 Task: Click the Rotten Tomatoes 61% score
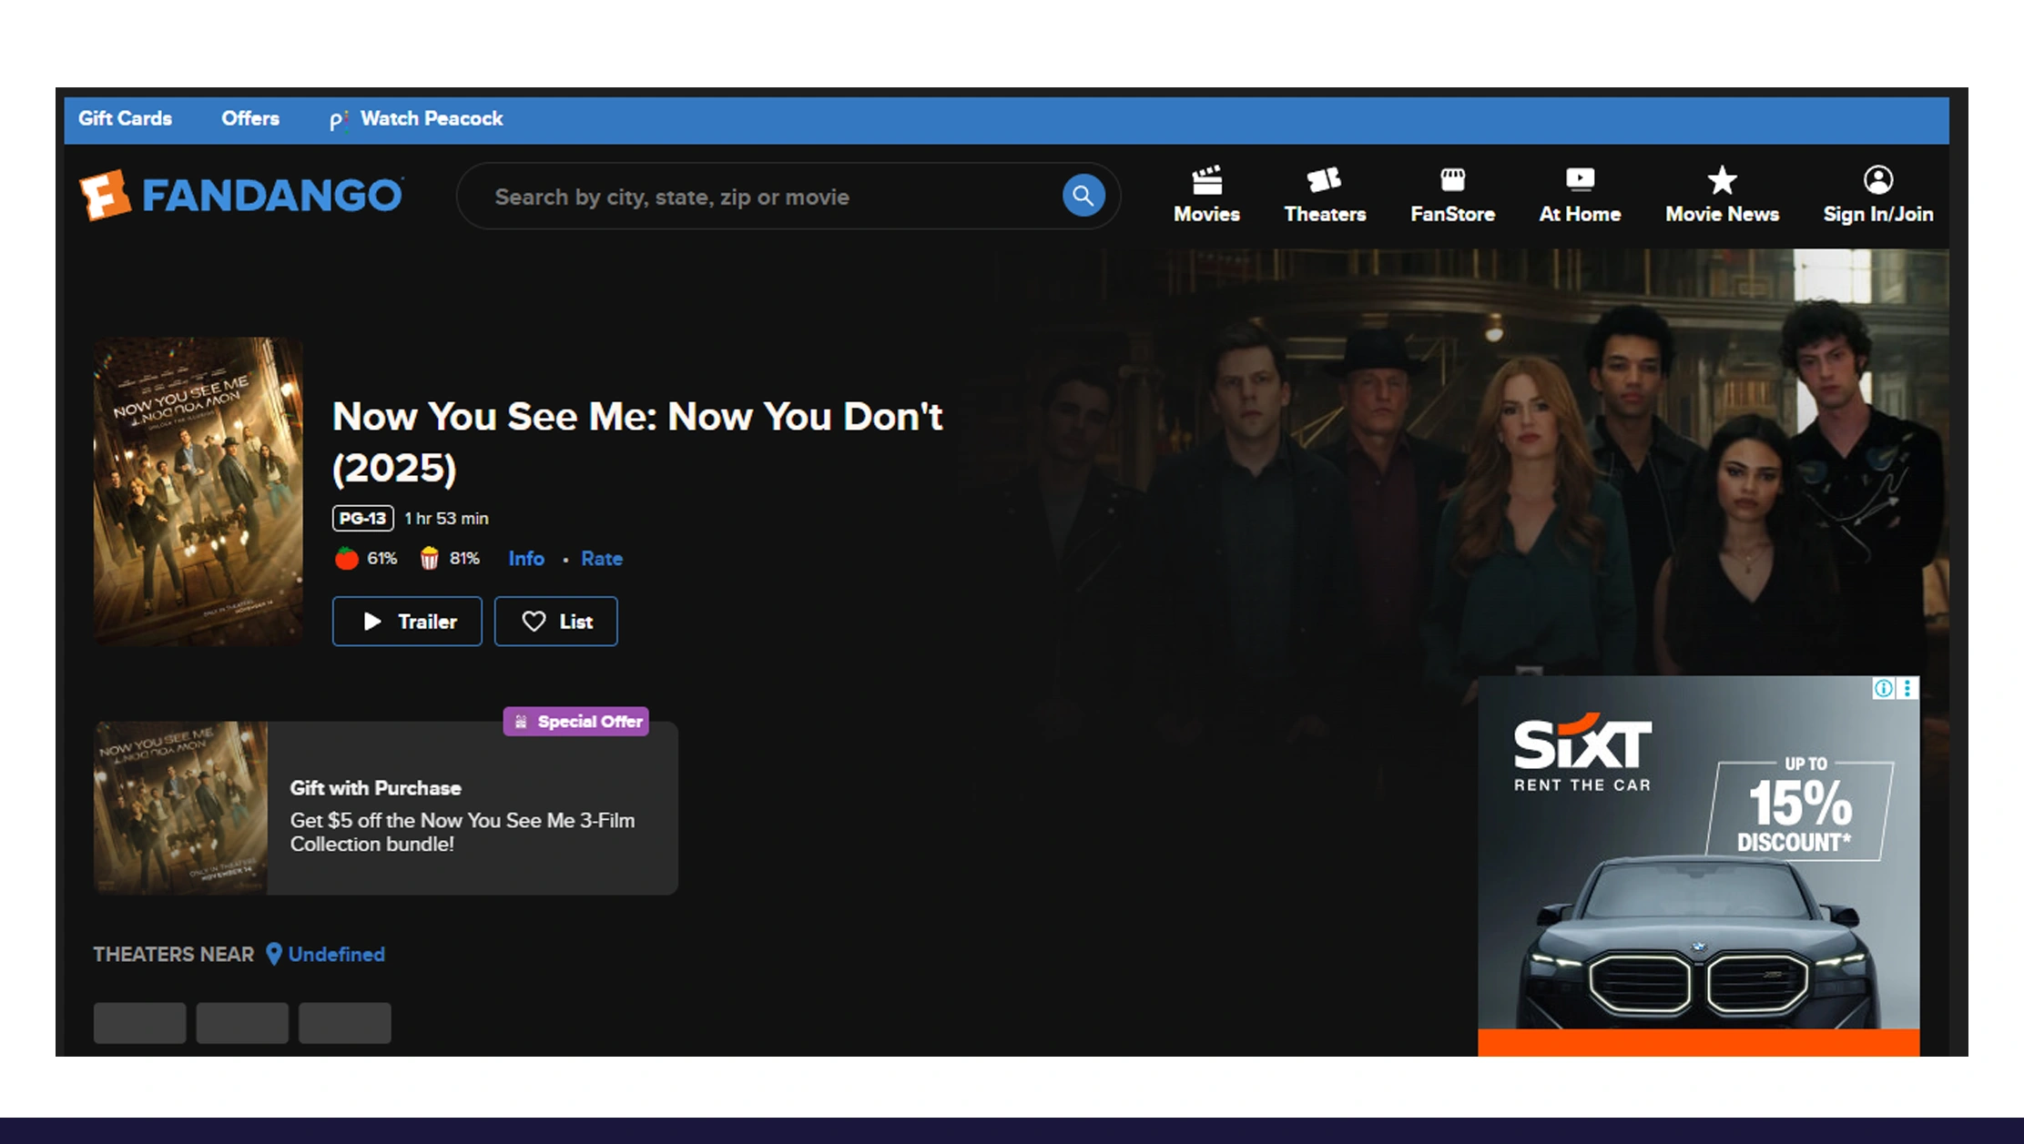(366, 558)
